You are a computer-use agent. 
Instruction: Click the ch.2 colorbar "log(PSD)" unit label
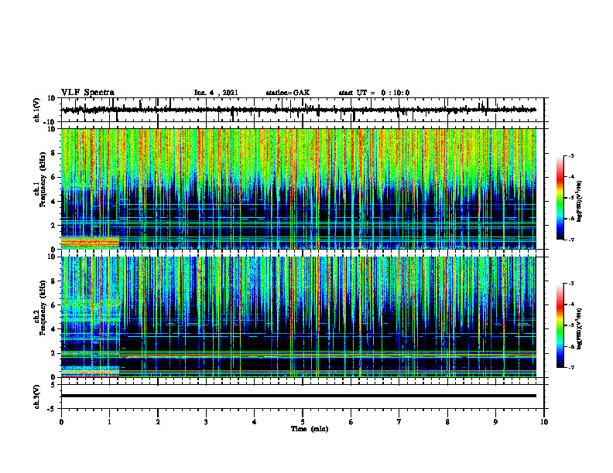[x=580, y=328]
